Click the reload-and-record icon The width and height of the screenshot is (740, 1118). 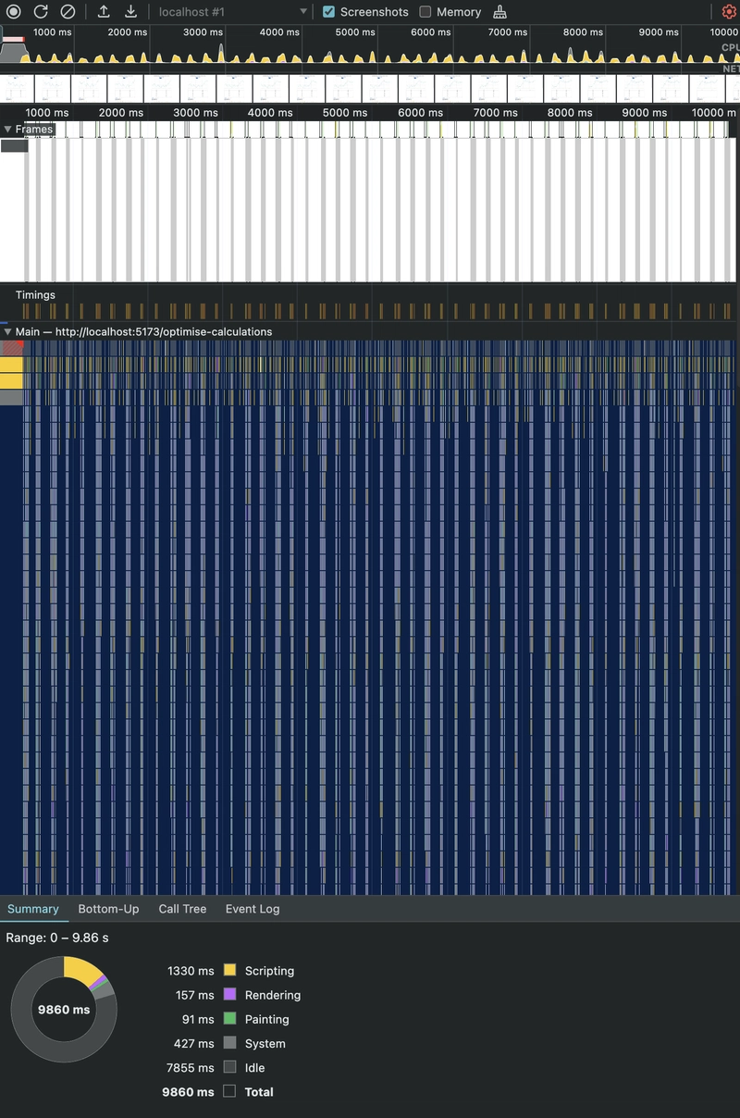click(x=39, y=12)
